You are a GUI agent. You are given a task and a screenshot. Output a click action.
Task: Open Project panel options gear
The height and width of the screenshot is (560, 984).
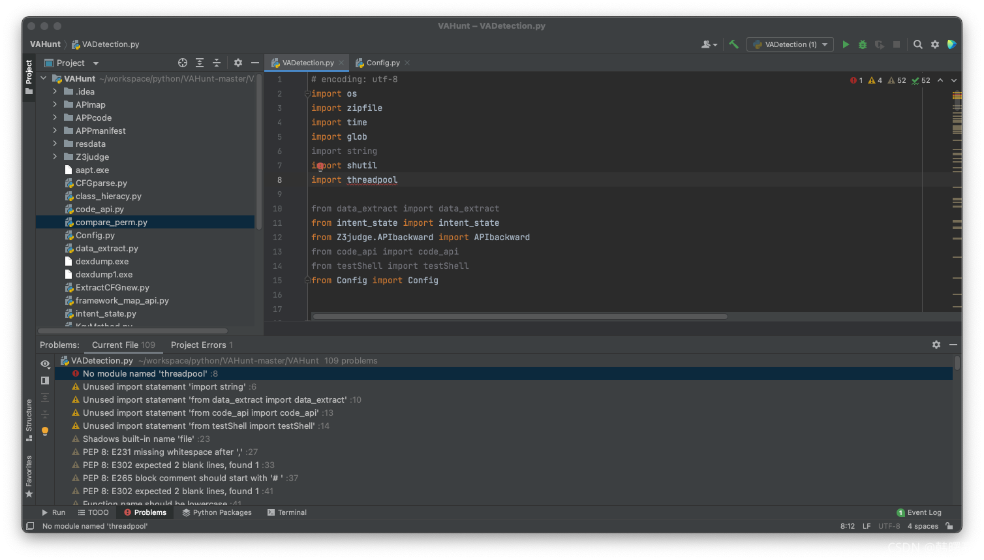coord(238,63)
